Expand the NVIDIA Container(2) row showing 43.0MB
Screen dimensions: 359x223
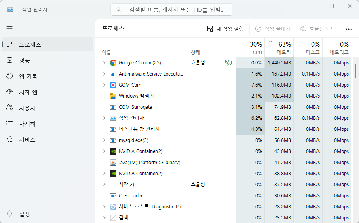(104, 151)
